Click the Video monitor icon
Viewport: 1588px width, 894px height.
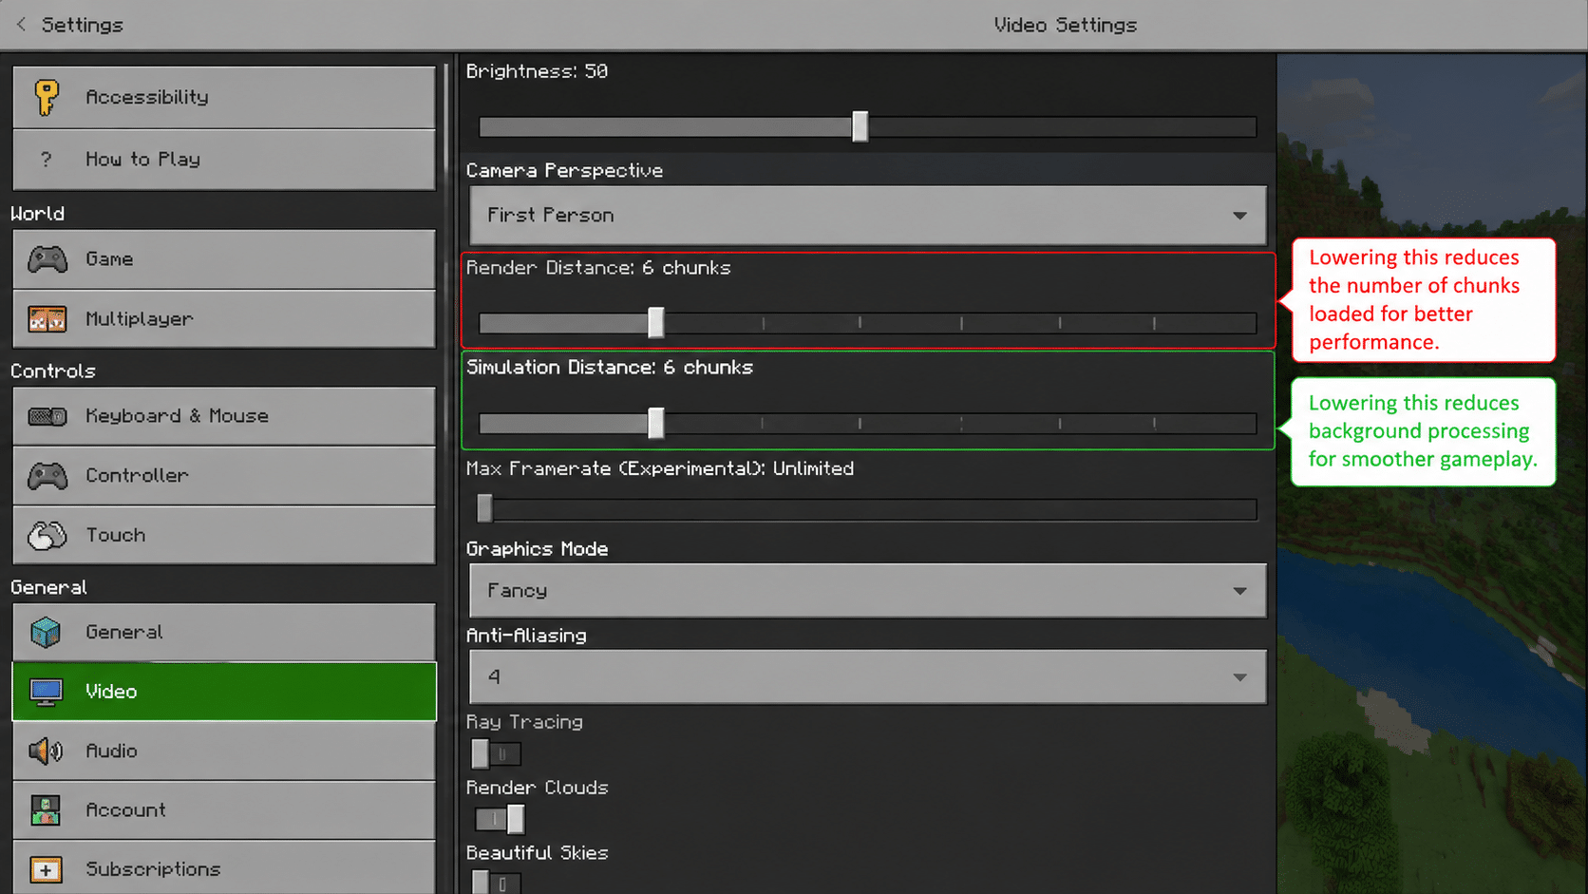pyautogui.click(x=46, y=693)
